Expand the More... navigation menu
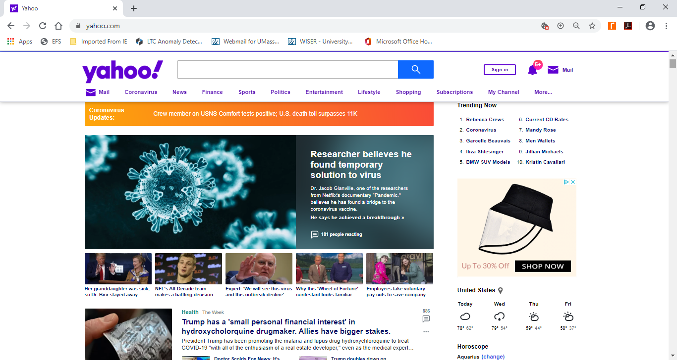Screen dimensions: 677x360 coord(543,92)
